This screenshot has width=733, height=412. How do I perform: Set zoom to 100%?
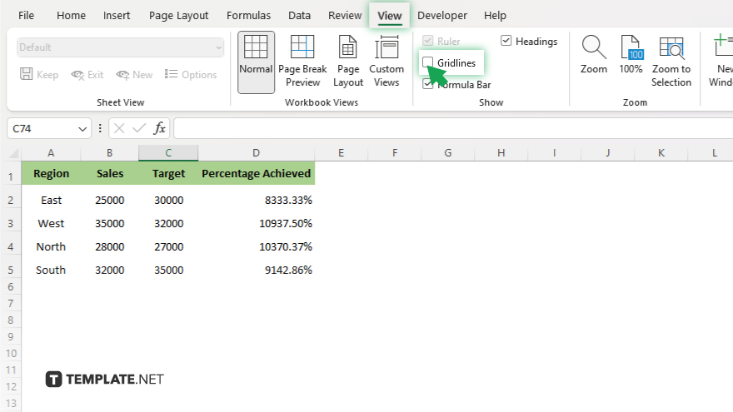(x=631, y=55)
